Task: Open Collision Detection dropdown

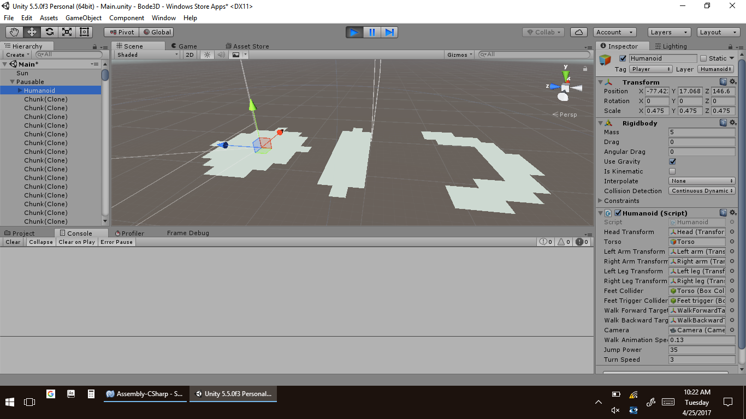Action: coord(702,191)
